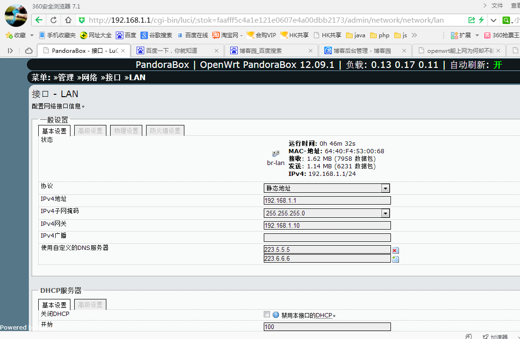
Task: Click the IPv4地址 input field
Action: [x=327, y=200]
